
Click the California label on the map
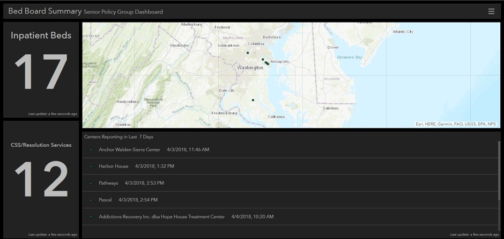click(x=276, y=117)
